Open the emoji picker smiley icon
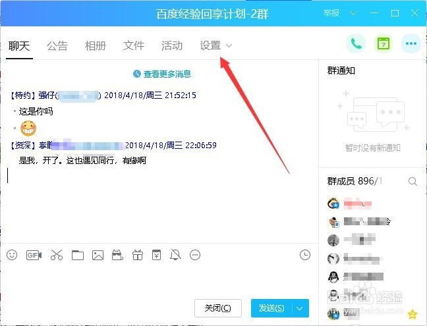The height and width of the screenshot is (326, 427). 12,255
